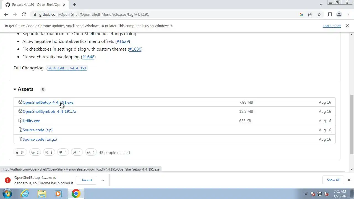Open v4.4.190...v4.4.191 changelog link
Image resolution: width=354 pixels, height=199 pixels.
(67, 68)
